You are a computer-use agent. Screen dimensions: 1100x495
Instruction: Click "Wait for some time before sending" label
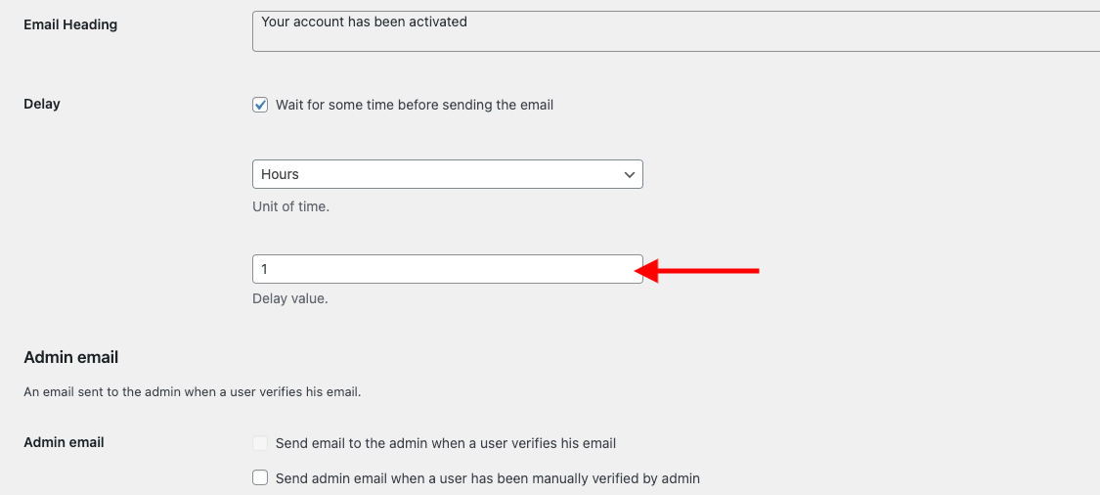415,105
